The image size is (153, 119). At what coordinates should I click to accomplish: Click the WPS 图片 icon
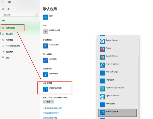[x=46, y=60]
